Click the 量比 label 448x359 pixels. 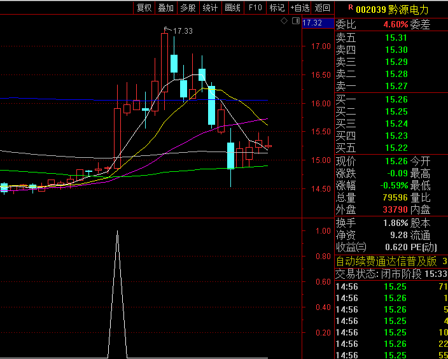[x=420, y=197]
